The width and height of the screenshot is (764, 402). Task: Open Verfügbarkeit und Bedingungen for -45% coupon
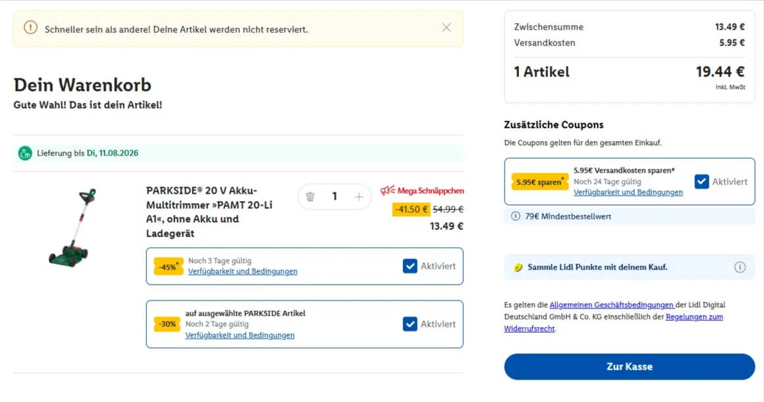click(242, 272)
